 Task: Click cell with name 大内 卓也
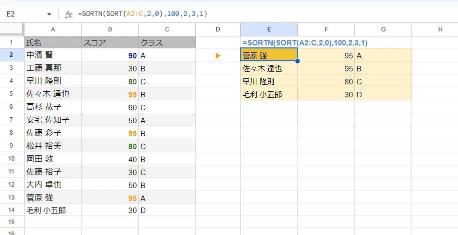53,185
